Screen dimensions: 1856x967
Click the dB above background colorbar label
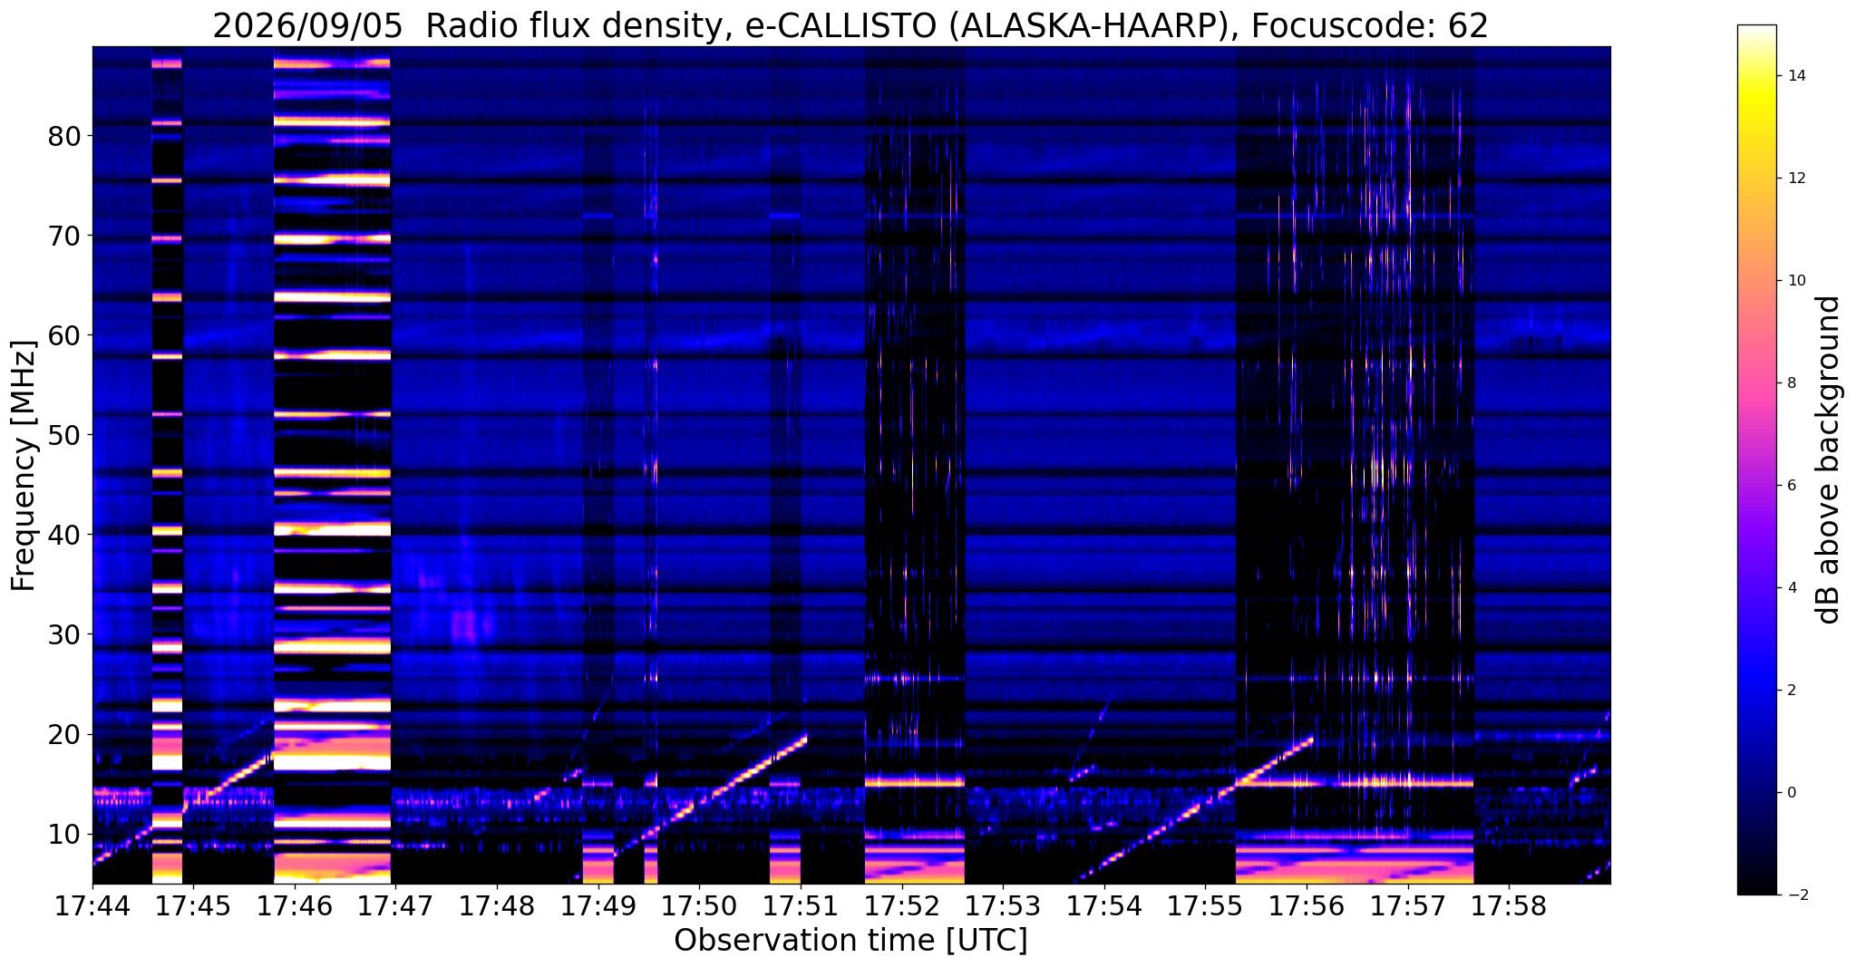click(1829, 459)
